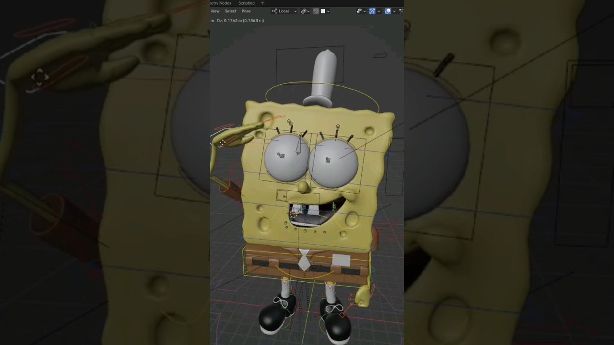The image size is (614, 345).
Task: Click the object type visibility eye icon
Action: click(359, 11)
